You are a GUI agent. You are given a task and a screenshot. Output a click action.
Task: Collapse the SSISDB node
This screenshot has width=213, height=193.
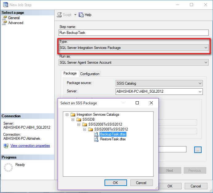tap(73, 119)
